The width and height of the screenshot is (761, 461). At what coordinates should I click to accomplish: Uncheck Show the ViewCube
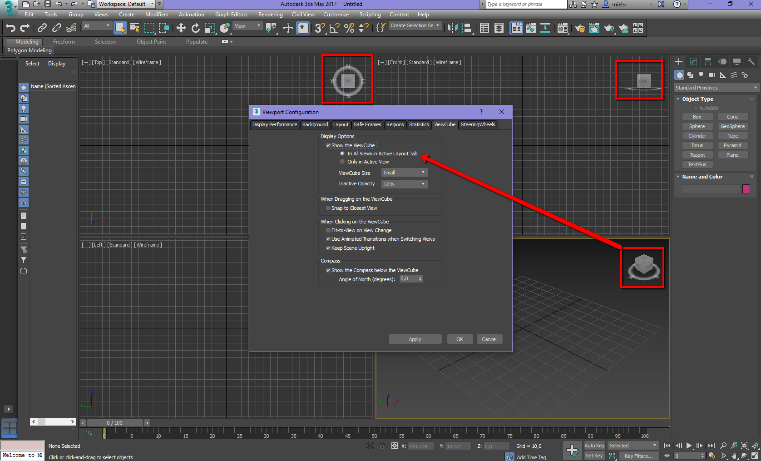tap(328, 145)
